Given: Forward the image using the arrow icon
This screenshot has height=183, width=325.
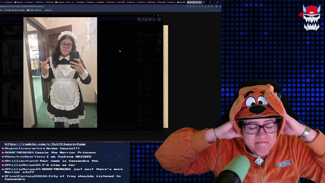Looking at the screenshot, I should tap(142, 19).
